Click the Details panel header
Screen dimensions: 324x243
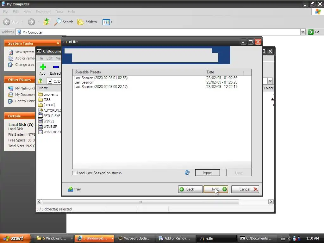pos(20,116)
